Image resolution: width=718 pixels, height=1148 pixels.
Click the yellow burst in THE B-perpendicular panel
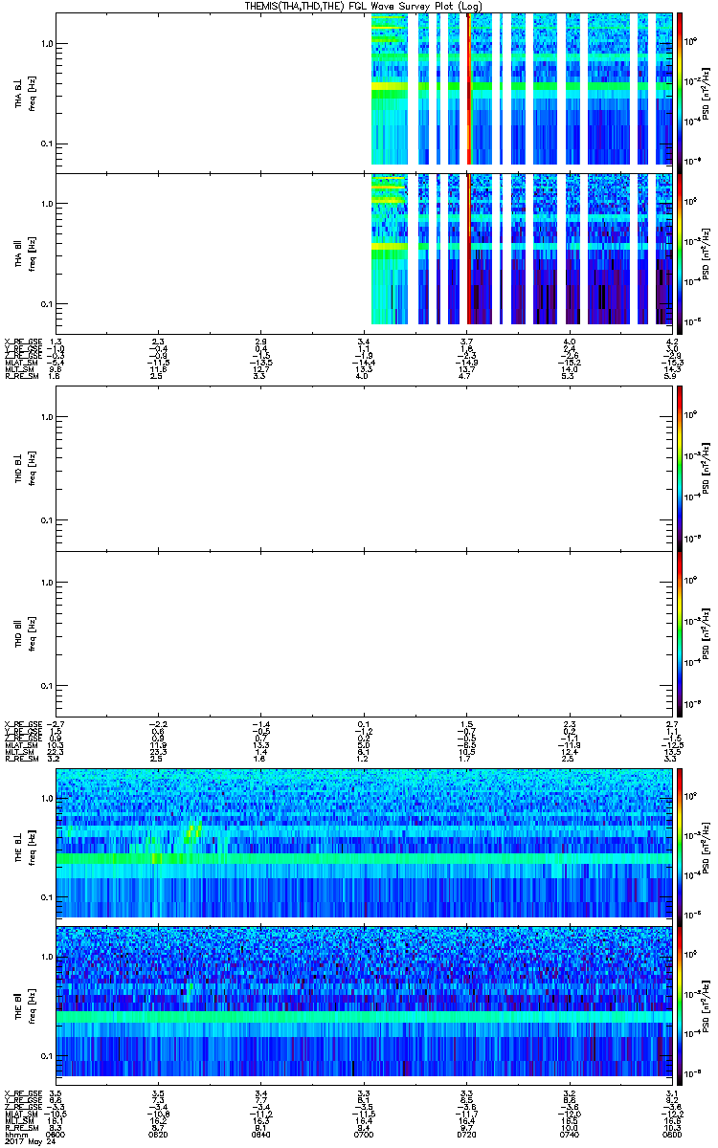tap(192, 832)
